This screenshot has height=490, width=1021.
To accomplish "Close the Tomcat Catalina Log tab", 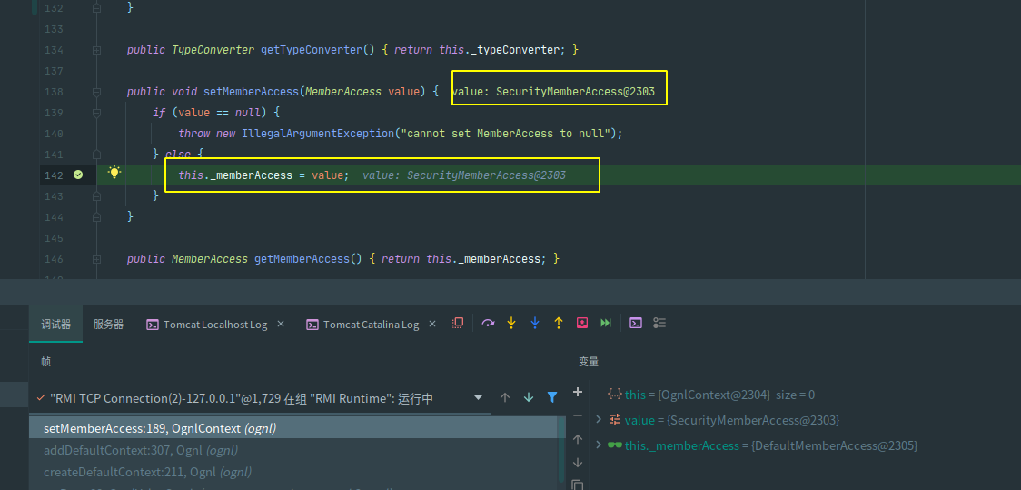I will [x=431, y=324].
